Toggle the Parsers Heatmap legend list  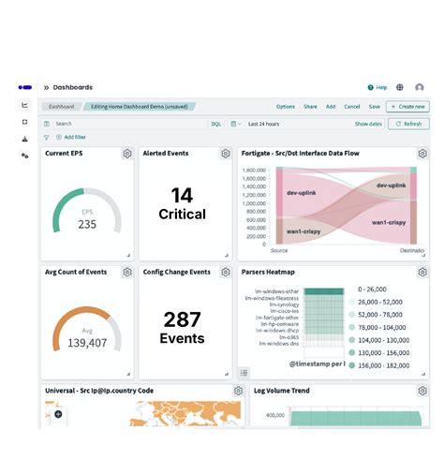tap(244, 372)
